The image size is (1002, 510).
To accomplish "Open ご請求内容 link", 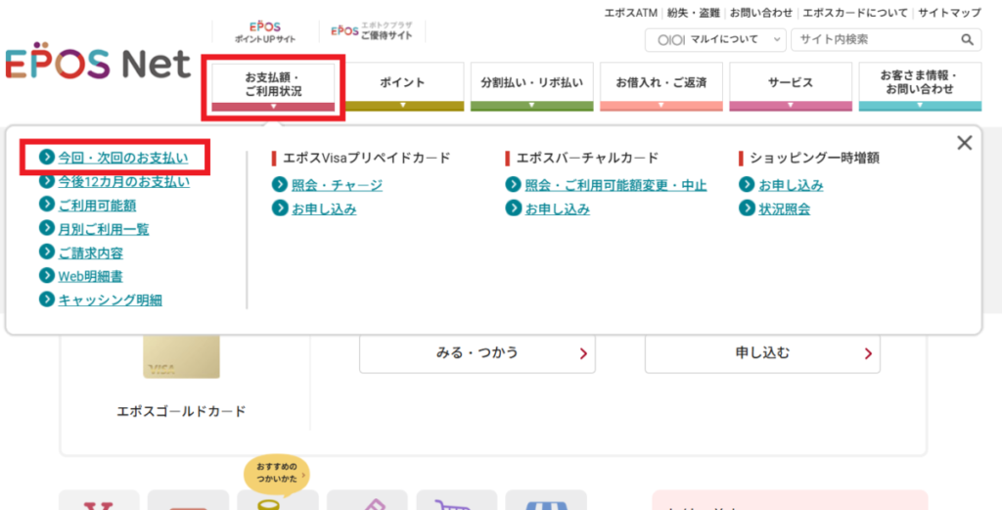I will click(x=91, y=253).
